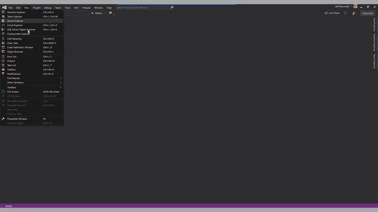Open the File menu

11,8
